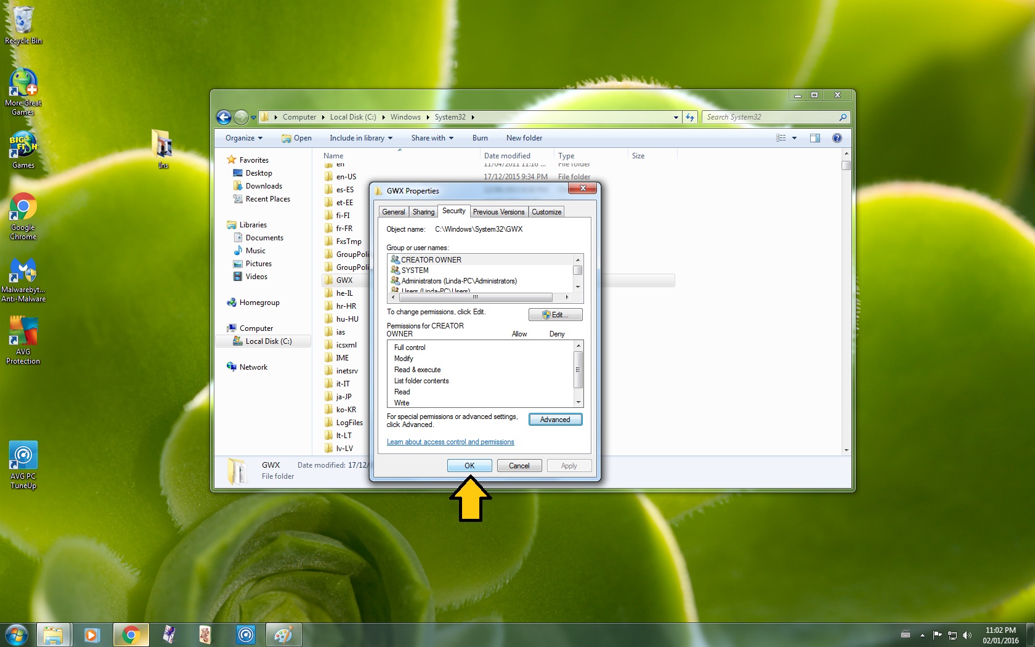1035x647 pixels.
Task: Click Burn in Explorer toolbar
Action: point(480,138)
